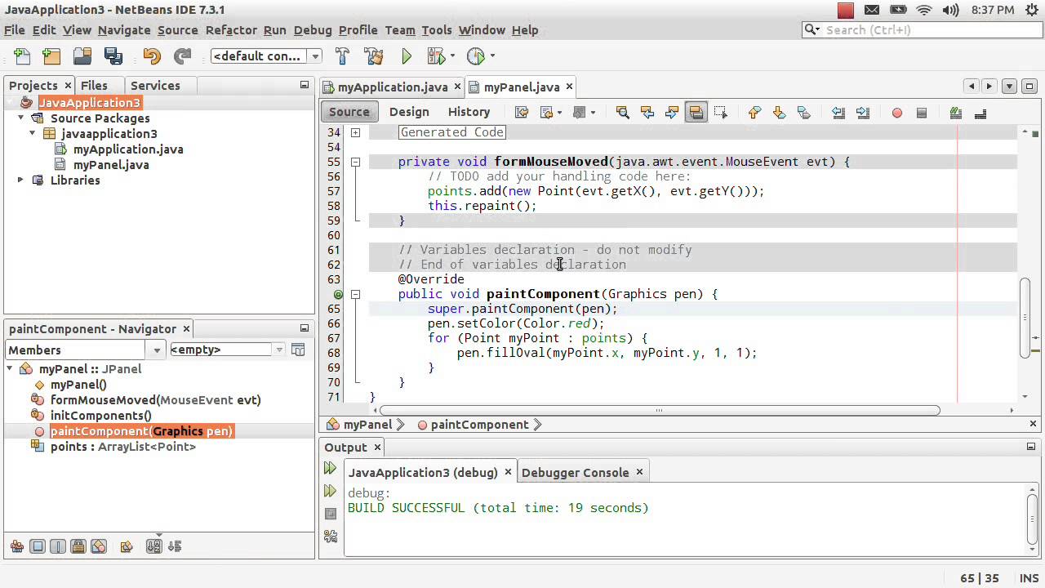
Task: Click the myPanel breadcrumb in editor
Action: 367,425
